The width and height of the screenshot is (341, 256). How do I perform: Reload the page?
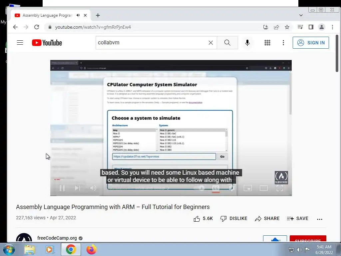(x=37, y=27)
